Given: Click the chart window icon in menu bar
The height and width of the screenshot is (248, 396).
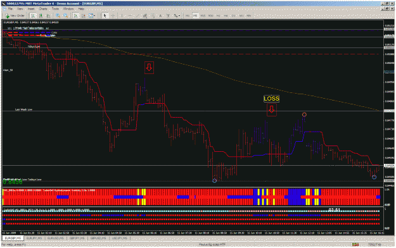Looking at the screenshot, I should (4, 9).
